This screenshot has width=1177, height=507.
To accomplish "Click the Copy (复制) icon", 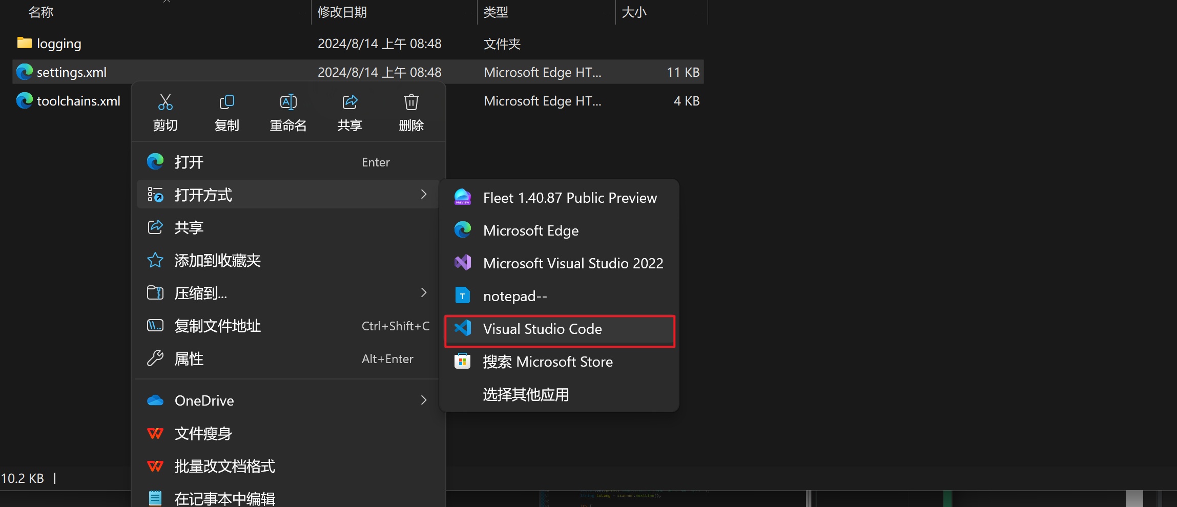I will coord(226,102).
